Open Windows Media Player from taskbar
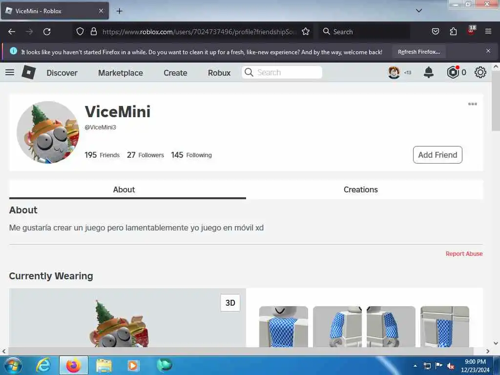500x375 pixels. click(133, 365)
